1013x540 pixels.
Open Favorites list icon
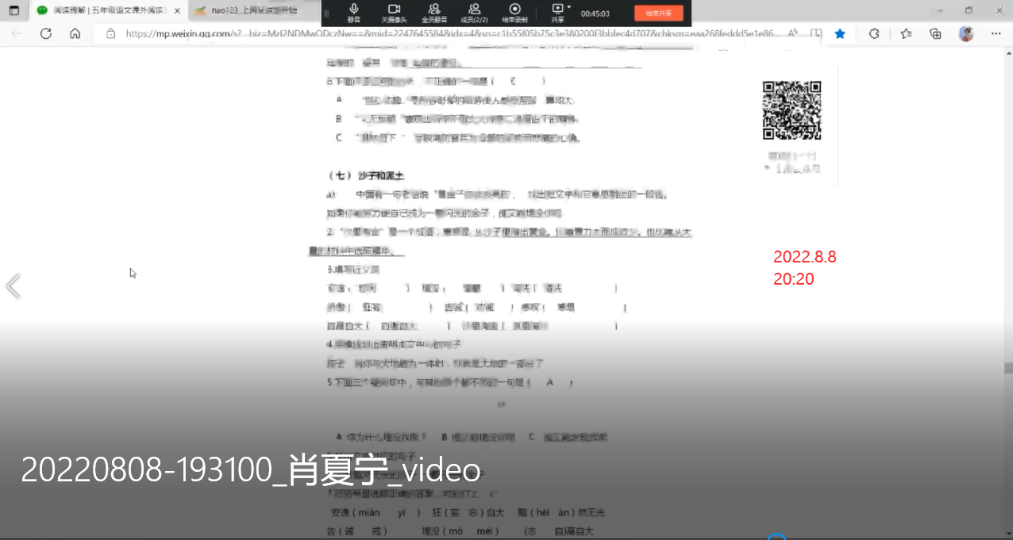tap(907, 33)
